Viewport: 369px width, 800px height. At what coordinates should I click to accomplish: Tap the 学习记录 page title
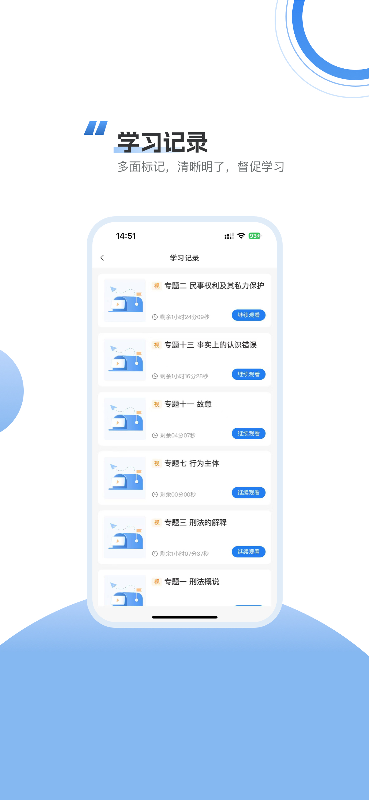(184, 258)
